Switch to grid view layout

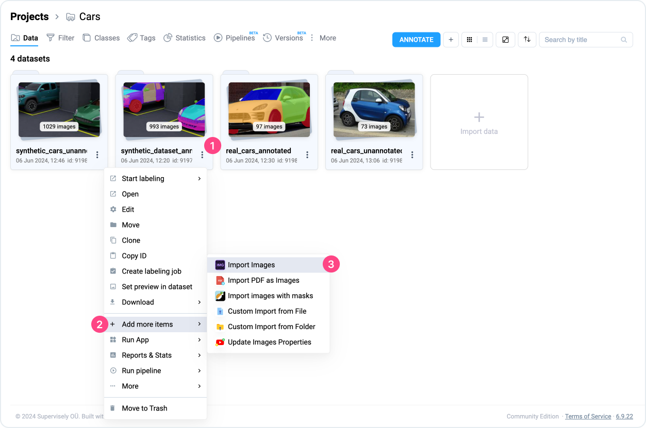point(469,40)
